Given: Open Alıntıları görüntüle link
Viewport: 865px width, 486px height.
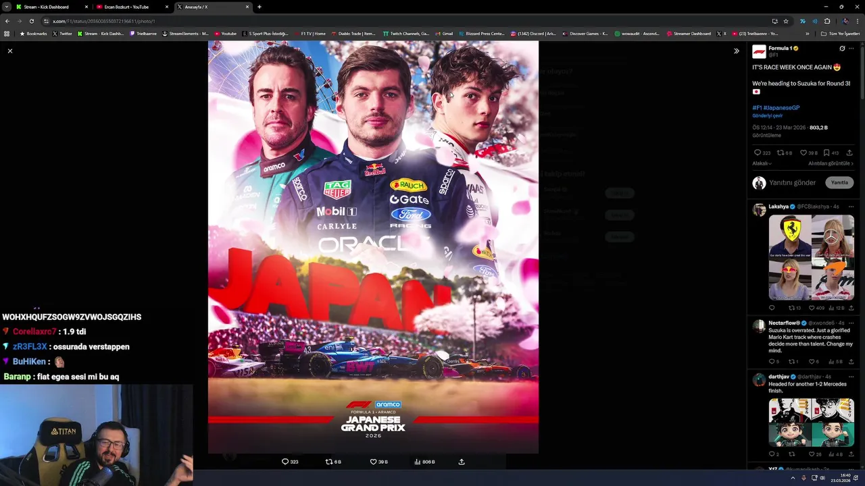Looking at the screenshot, I should coord(831,163).
